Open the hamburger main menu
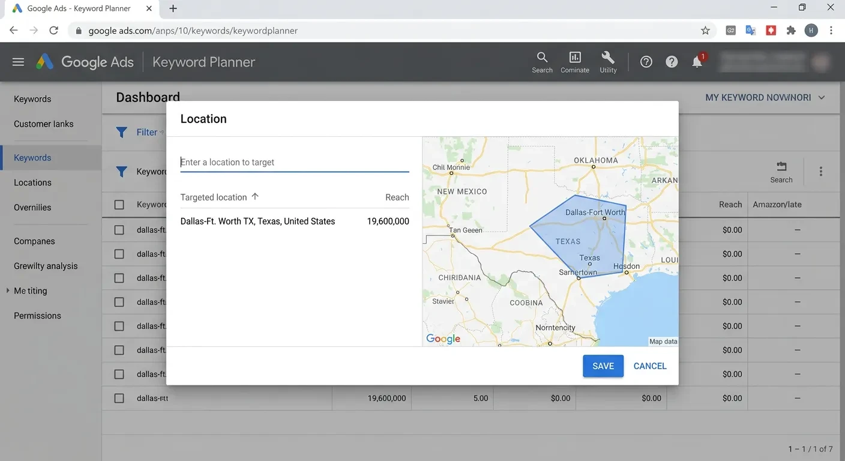Image resolution: width=845 pixels, height=461 pixels. pyautogui.click(x=18, y=62)
